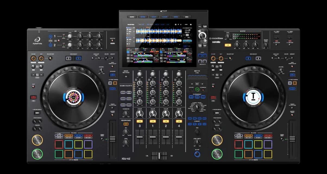Select HOT CUE pad mode on right deck

[x=238, y=135]
